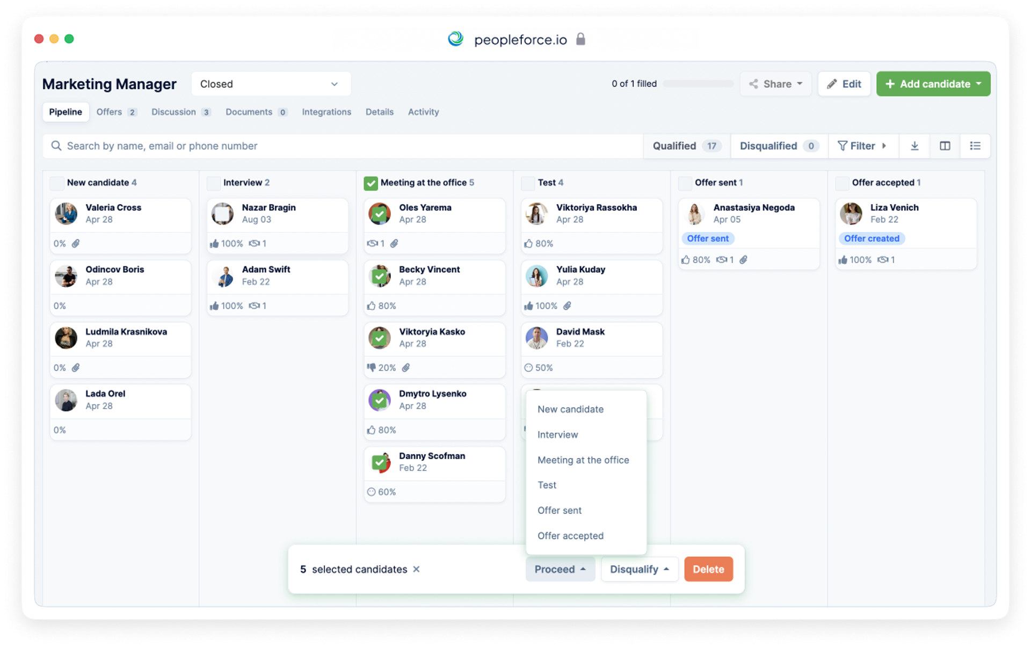This screenshot has width=1031, height=647.
Task: Click handshake icon on Anastasiya Negoda card
Action: [722, 260]
